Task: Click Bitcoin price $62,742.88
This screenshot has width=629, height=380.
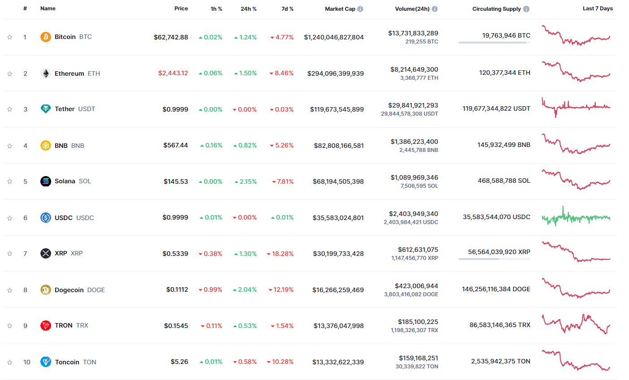Action: tap(171, 37)
